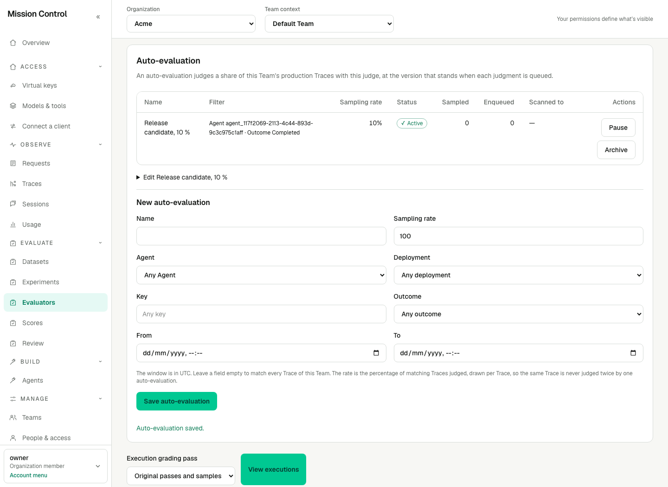The height and width of the screenshot is (487, 668).
Task: Open the Outcome dropdown
Action: (x=518, y=314)
